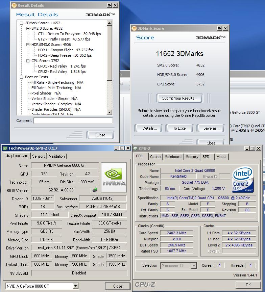
Task: Click the GPU name field NVIDIA GeForce 8800 GT
Action: 65,165
